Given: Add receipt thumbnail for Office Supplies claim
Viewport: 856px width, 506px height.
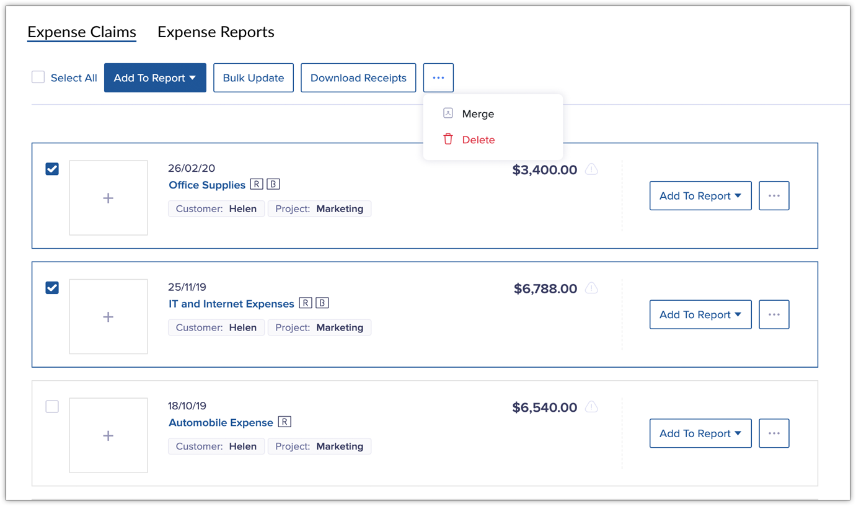Looking at the screenshot, I should tap(108, 198).
